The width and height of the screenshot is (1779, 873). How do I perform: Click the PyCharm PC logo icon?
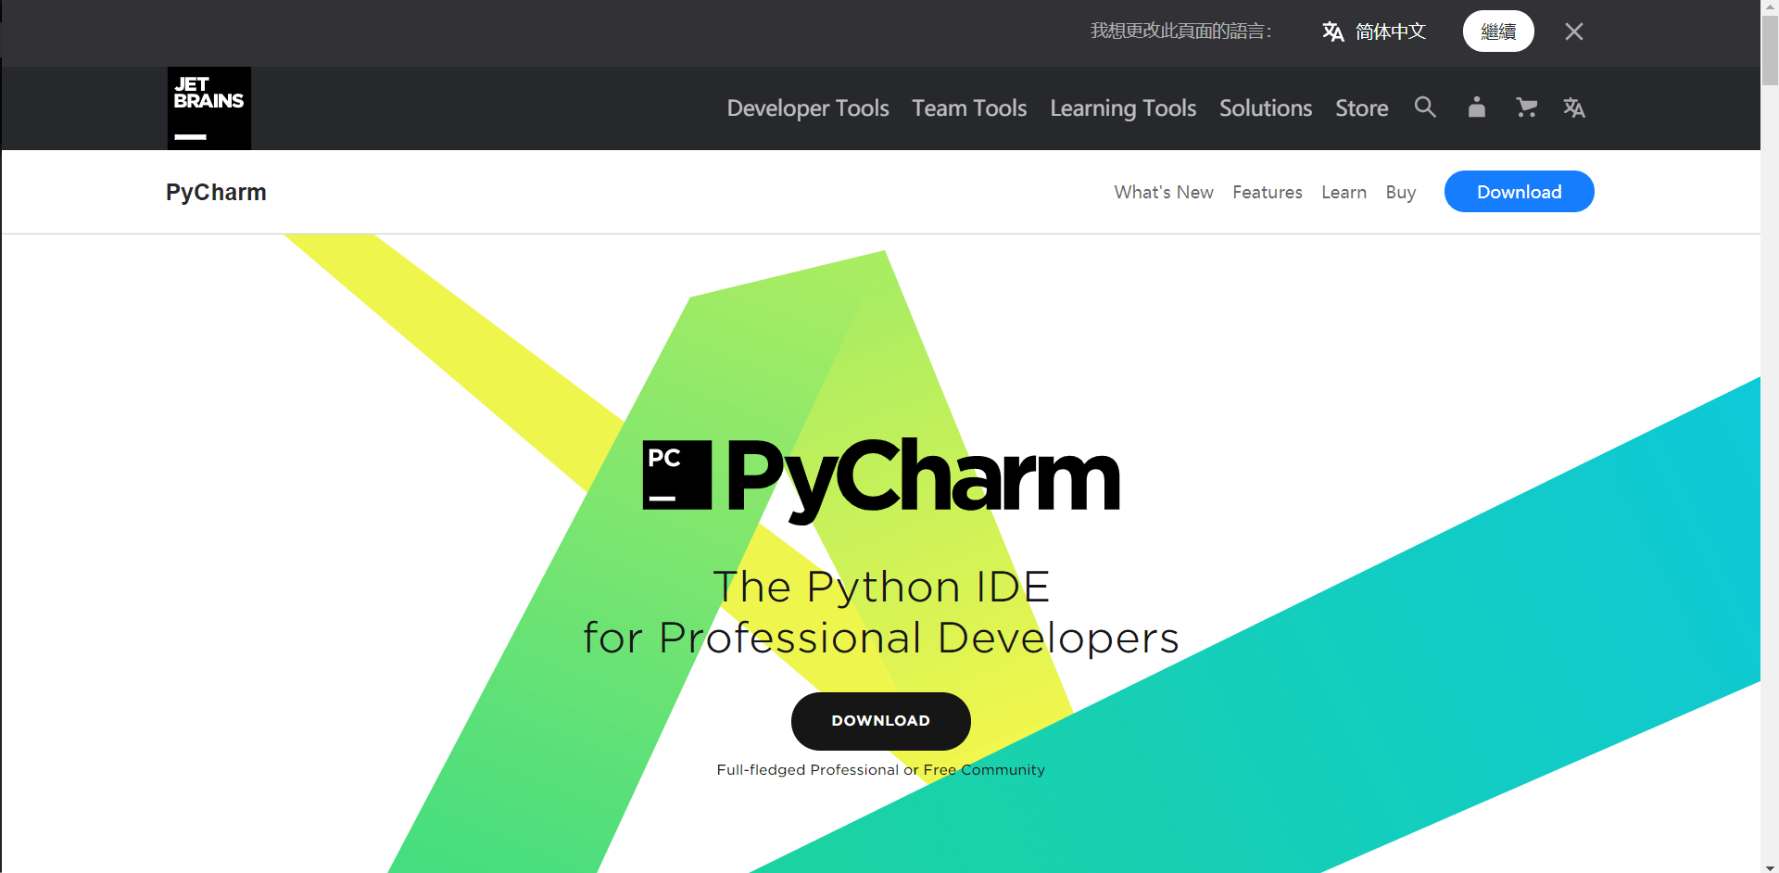(677, 475)
